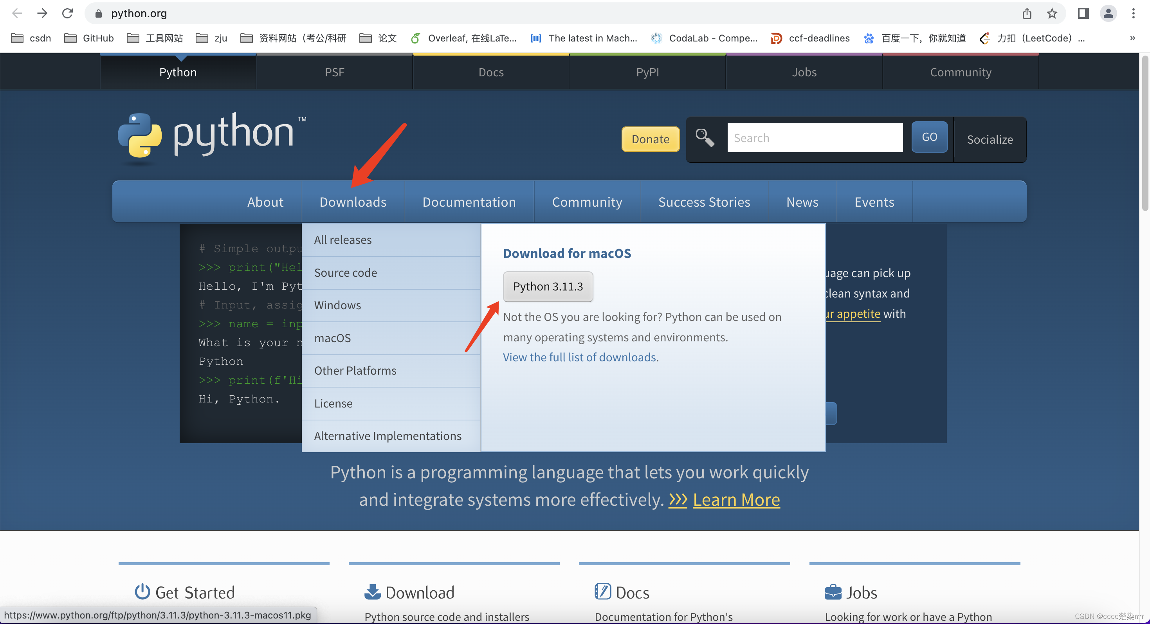This screenshot has height=624, width=1150.
Task: Open Chrome three-dot menu
Action: (1134, 13)
